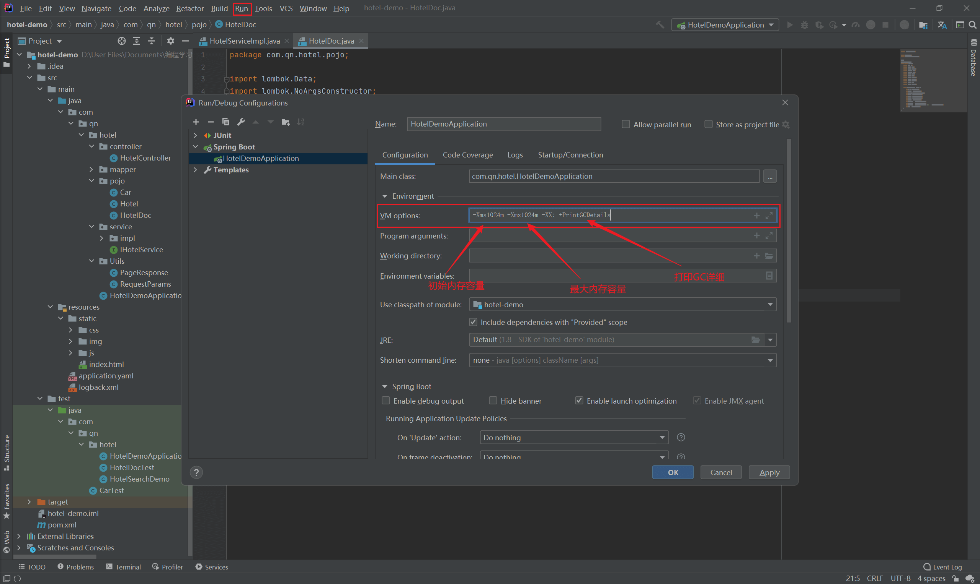
Task: Check the Hide banner option
Action: (x=493, y=401)
